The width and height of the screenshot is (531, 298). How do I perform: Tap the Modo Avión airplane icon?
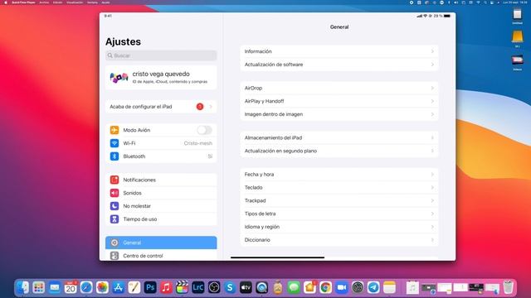coord(114,130)
